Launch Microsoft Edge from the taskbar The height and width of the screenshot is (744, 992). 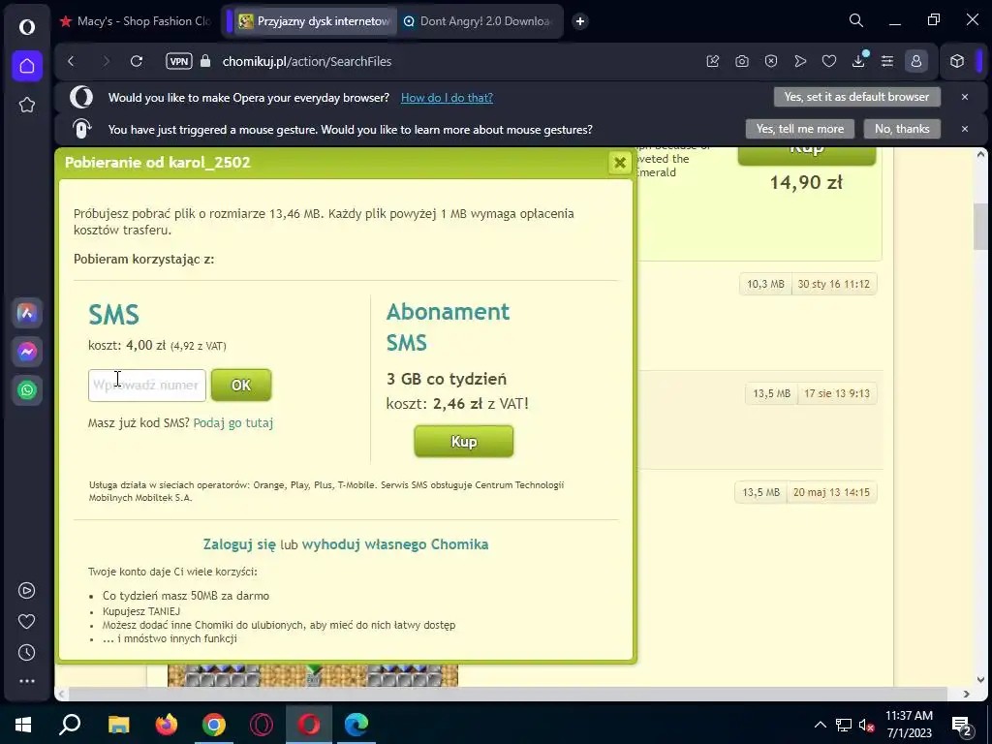pyautogui.click(x=356, y=725)
